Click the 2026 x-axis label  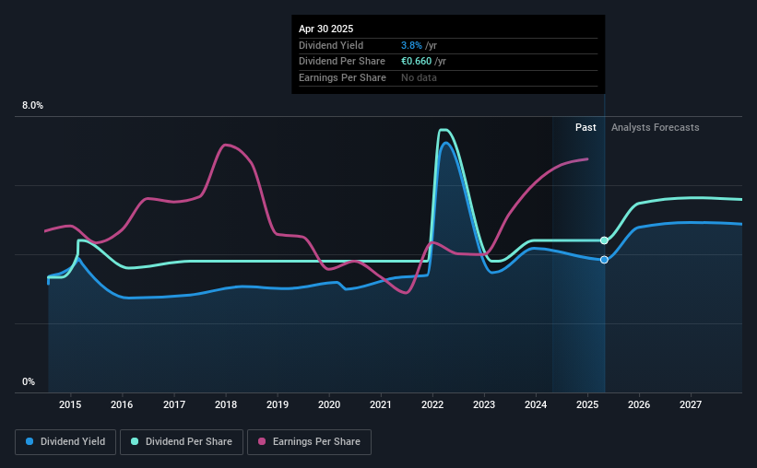coord(639,404)
